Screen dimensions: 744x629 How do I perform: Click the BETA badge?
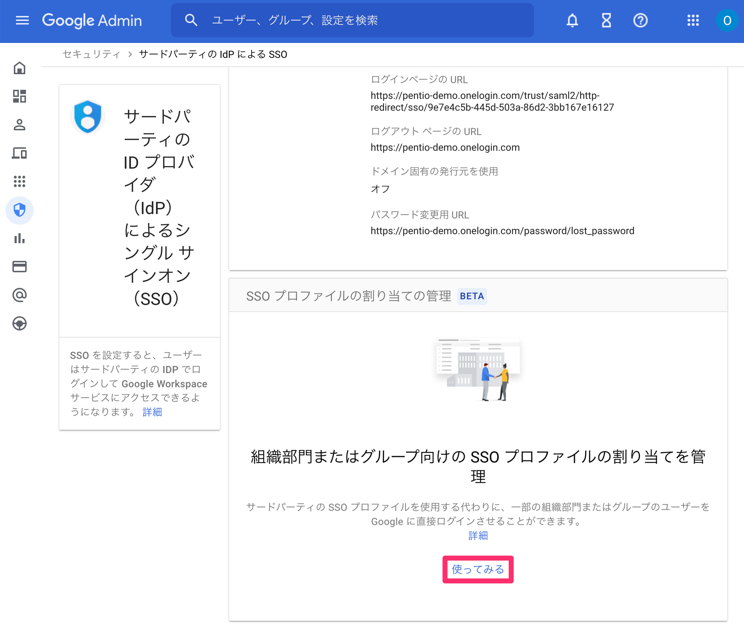coord(472,296)
